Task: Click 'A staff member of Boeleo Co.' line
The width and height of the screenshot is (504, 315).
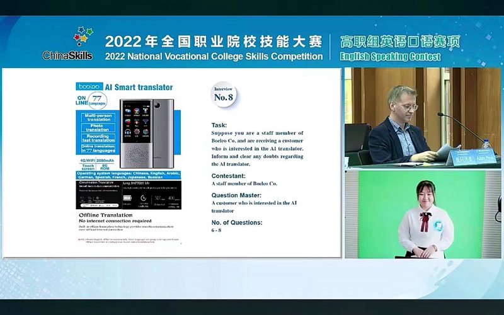Action: (244, 183)
